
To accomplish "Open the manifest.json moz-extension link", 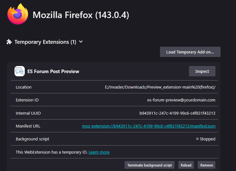I will tap(148, 126).
